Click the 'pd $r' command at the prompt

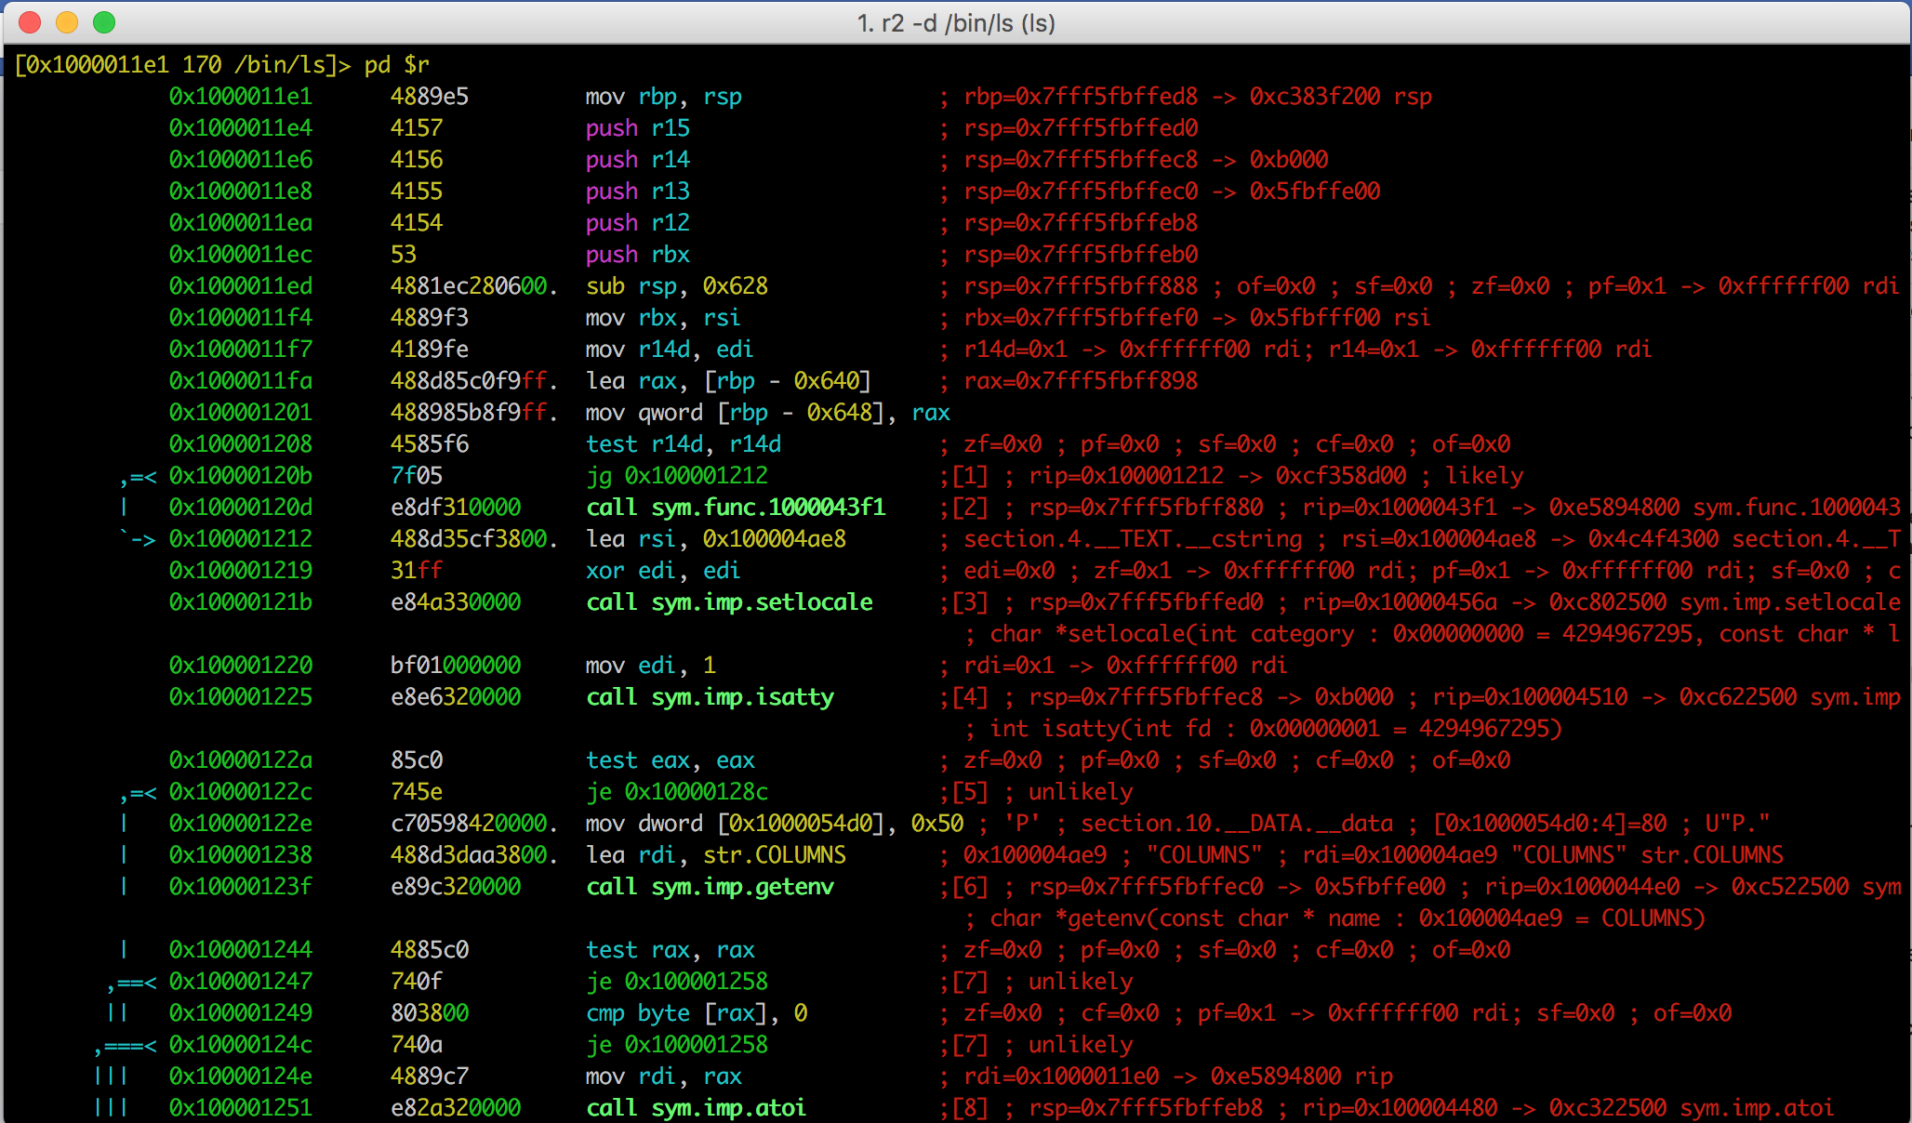pyautogui.click(x=397, y=65)
